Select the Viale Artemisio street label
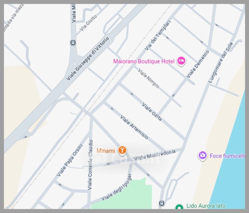 tap(134, 127)
